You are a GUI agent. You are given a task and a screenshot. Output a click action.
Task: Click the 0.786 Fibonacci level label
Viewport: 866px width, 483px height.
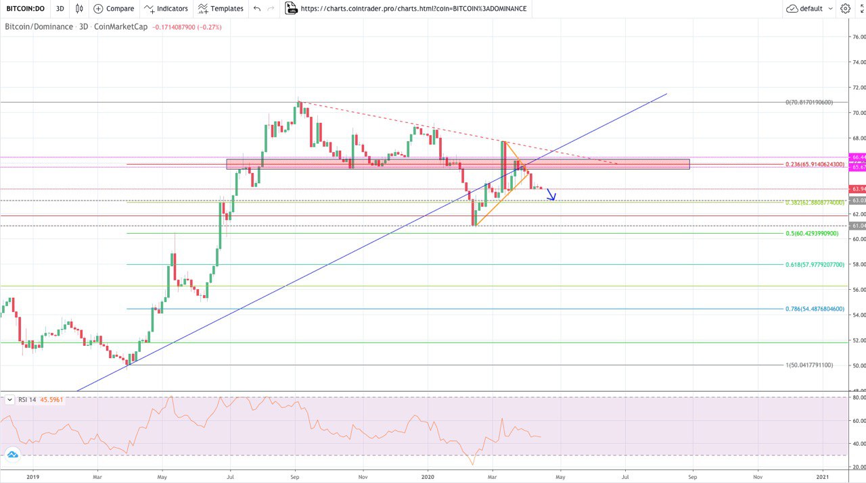click(x=815, y=309)
